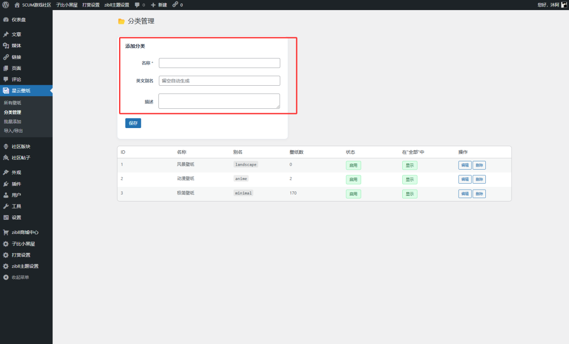Click the 设置 settings icon in sidebar
The height and width of the screenshot is (344, 569).
tap(6, 217)
